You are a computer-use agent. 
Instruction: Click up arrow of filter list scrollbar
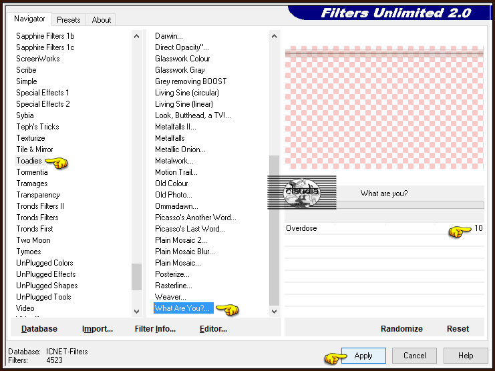point(274,36)
